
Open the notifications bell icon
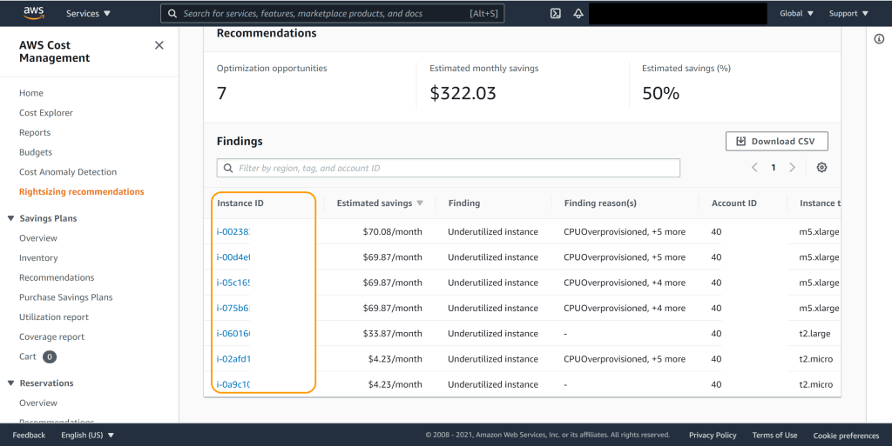tap(578, 14)
